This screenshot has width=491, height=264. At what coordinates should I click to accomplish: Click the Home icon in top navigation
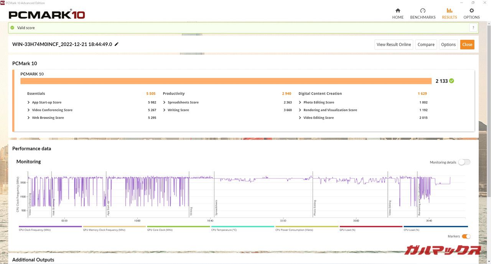(x=398, y=11)
